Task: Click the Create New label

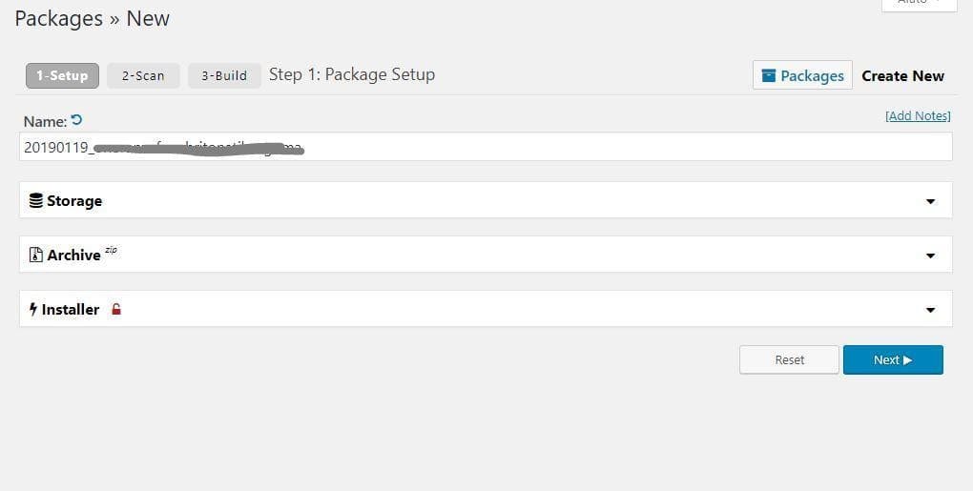Action: (902, 76)
